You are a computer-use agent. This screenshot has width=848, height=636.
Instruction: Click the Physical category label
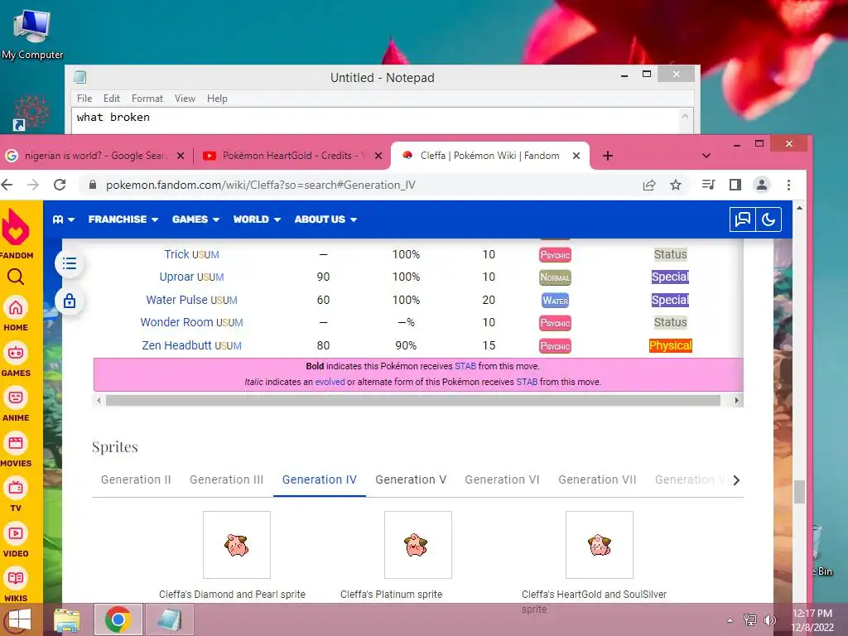(670, 345)
